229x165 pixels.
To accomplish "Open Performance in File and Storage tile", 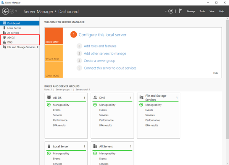I will pos(152,120).
